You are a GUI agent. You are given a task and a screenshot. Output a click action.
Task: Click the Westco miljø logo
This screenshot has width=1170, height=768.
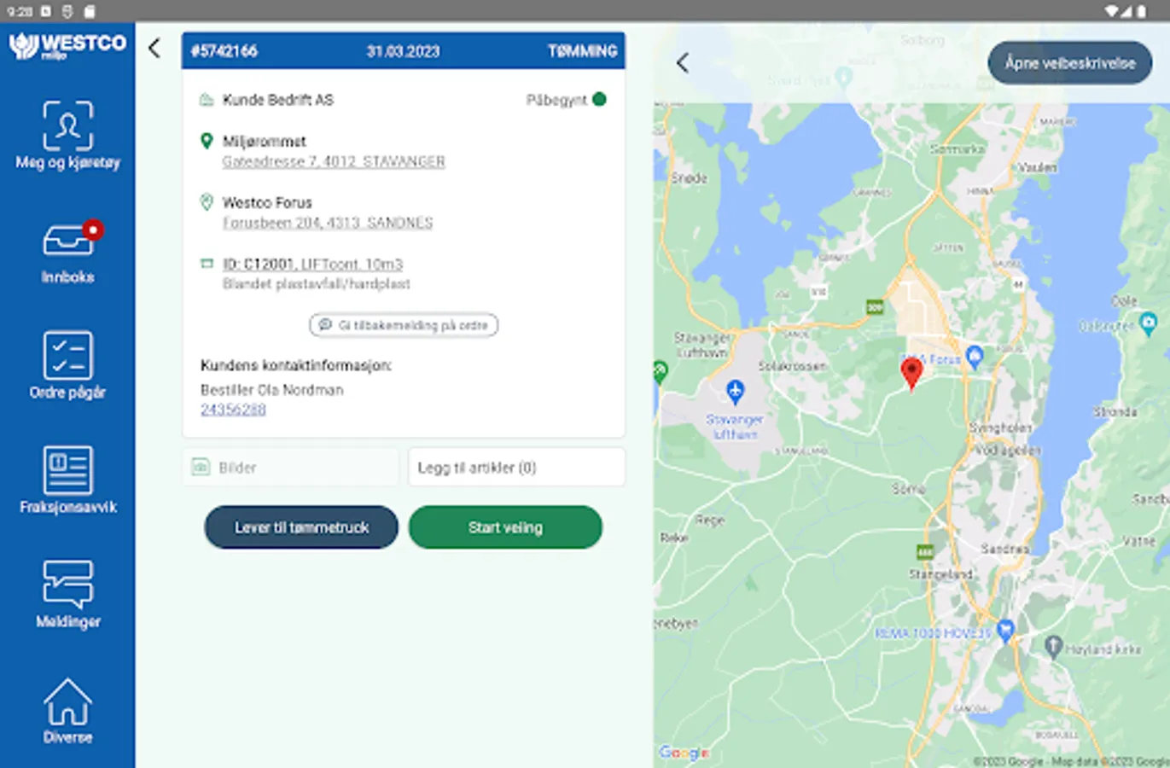coord(67,44)
